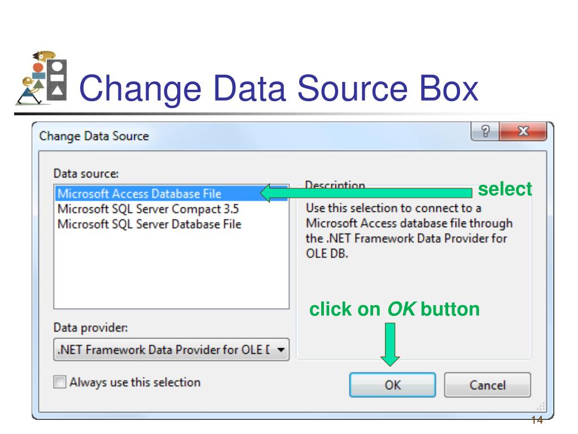Click the Change Data Source Box heading

[x=279, y=88]
